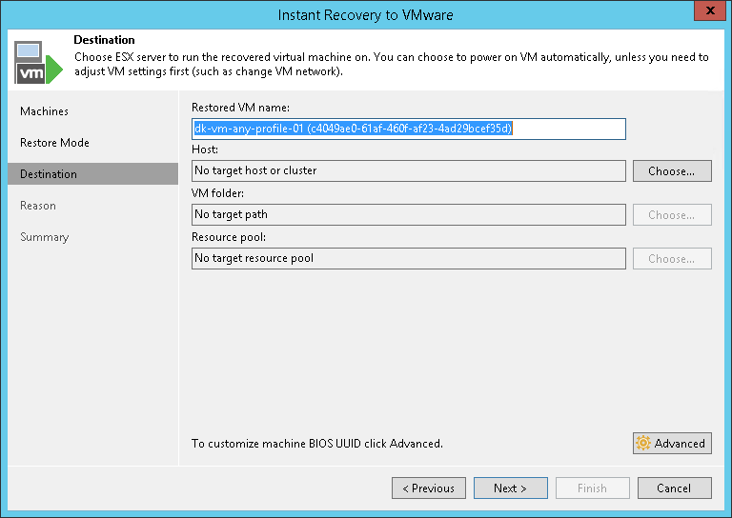Click the VM folder path field
Image resolution: width=732 pixels, height=518 pixels.
coord(408,215)
